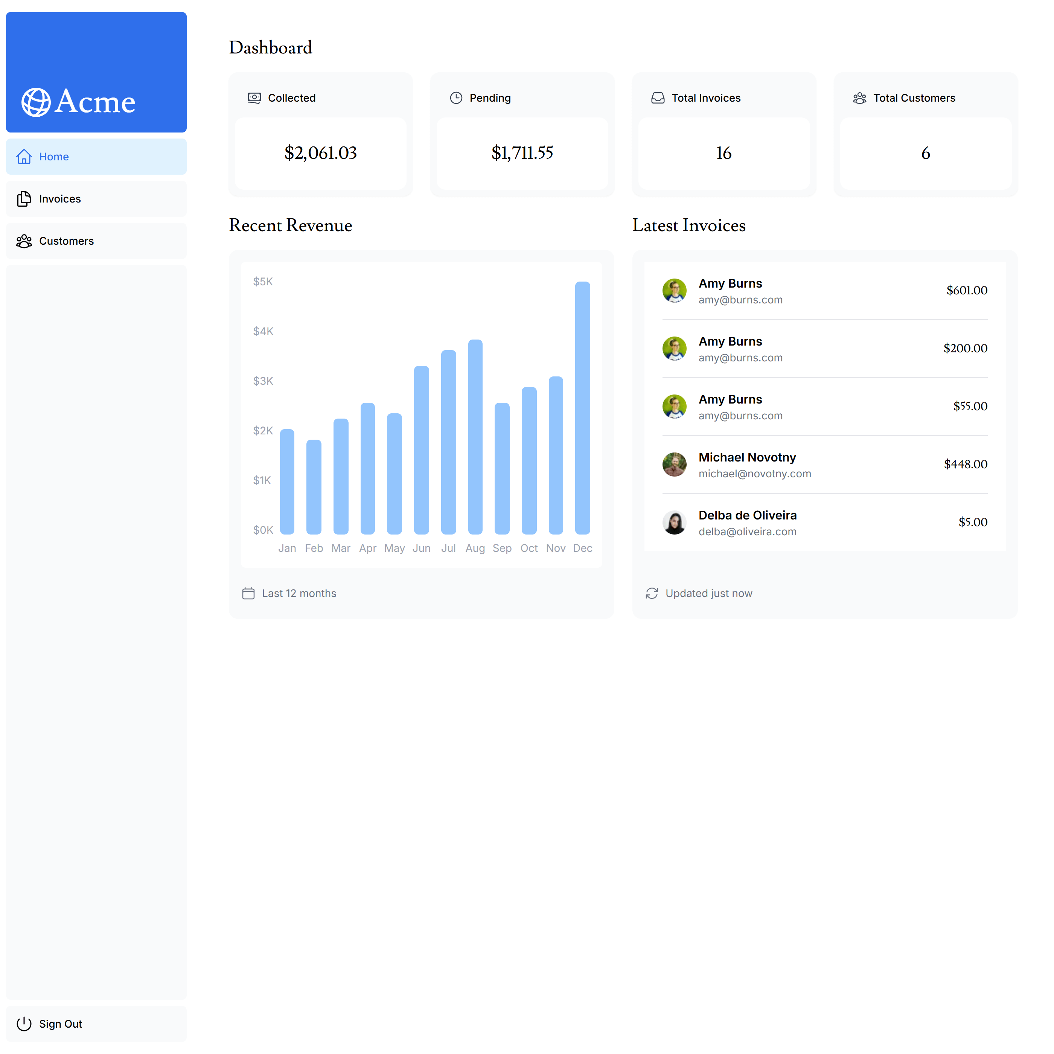This screenshot has width=1054, height=1054.
Task: Click the Total Customers people icon
Action: pos(860,98)
